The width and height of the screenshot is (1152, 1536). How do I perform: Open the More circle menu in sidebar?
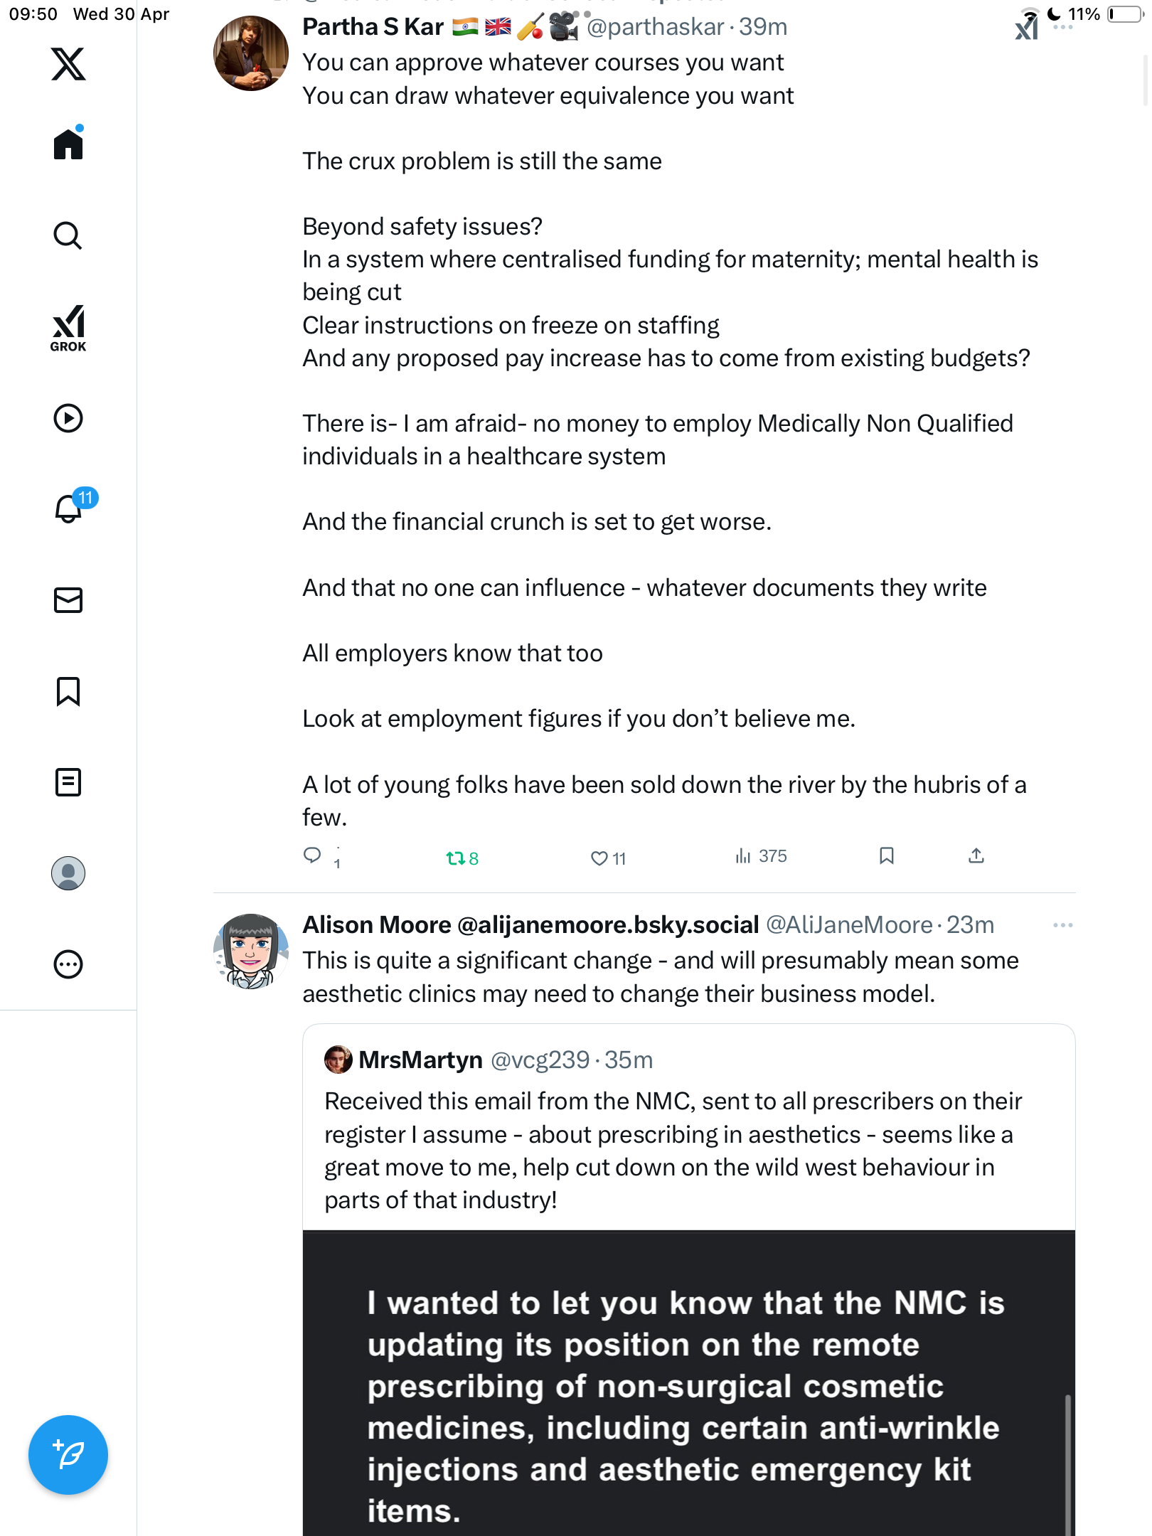pyautogui.click(x=68, y=964)
